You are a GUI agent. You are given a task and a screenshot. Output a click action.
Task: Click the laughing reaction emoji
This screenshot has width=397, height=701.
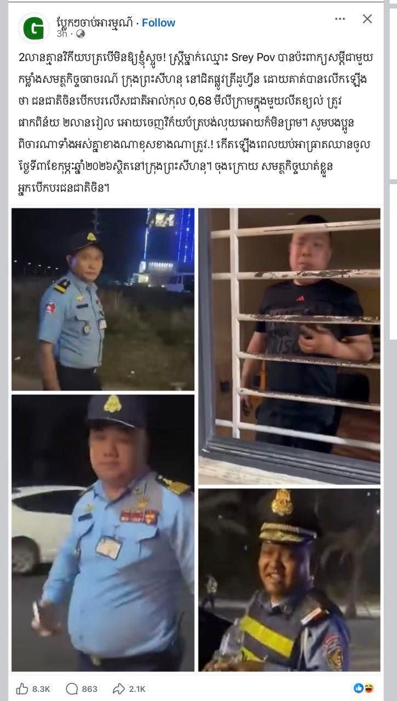tap(369, 688)
